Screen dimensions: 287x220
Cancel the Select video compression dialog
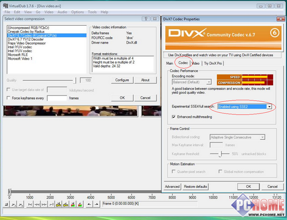(145, 98)
